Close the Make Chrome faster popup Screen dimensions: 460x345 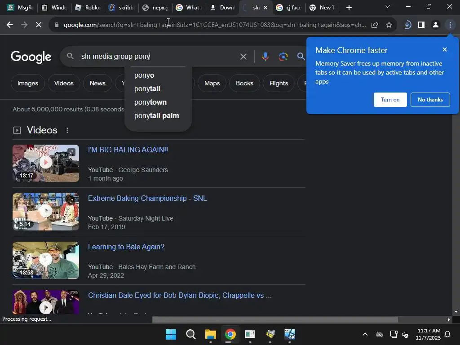tap(444, 49)
